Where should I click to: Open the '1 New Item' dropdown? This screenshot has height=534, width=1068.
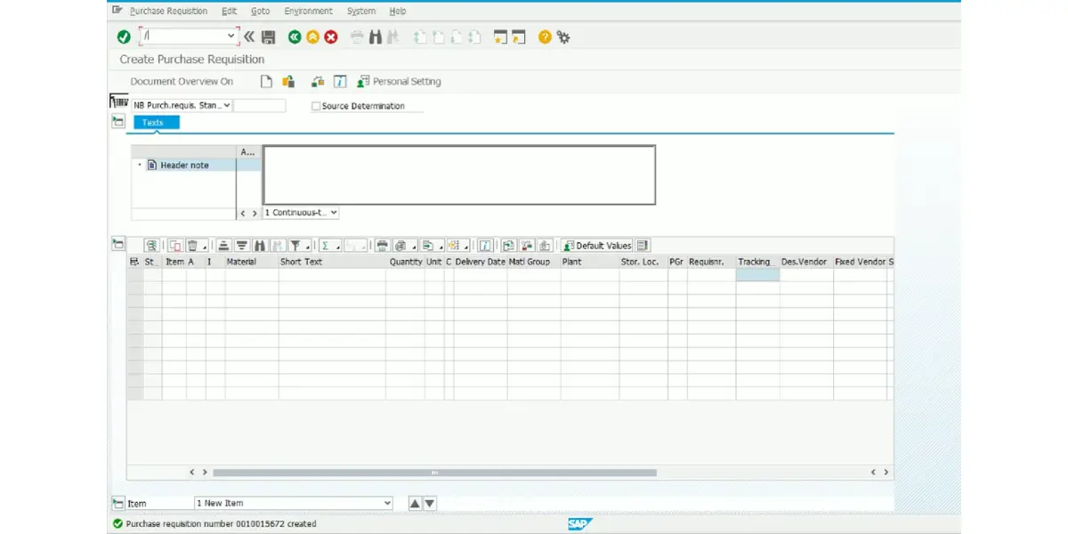pyautogui.click(x=386, y=504)
